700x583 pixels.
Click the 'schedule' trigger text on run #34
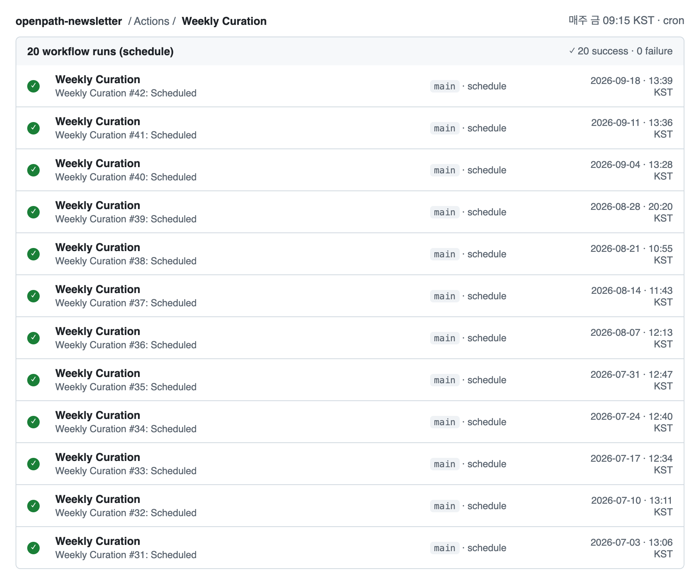point(487,422)
